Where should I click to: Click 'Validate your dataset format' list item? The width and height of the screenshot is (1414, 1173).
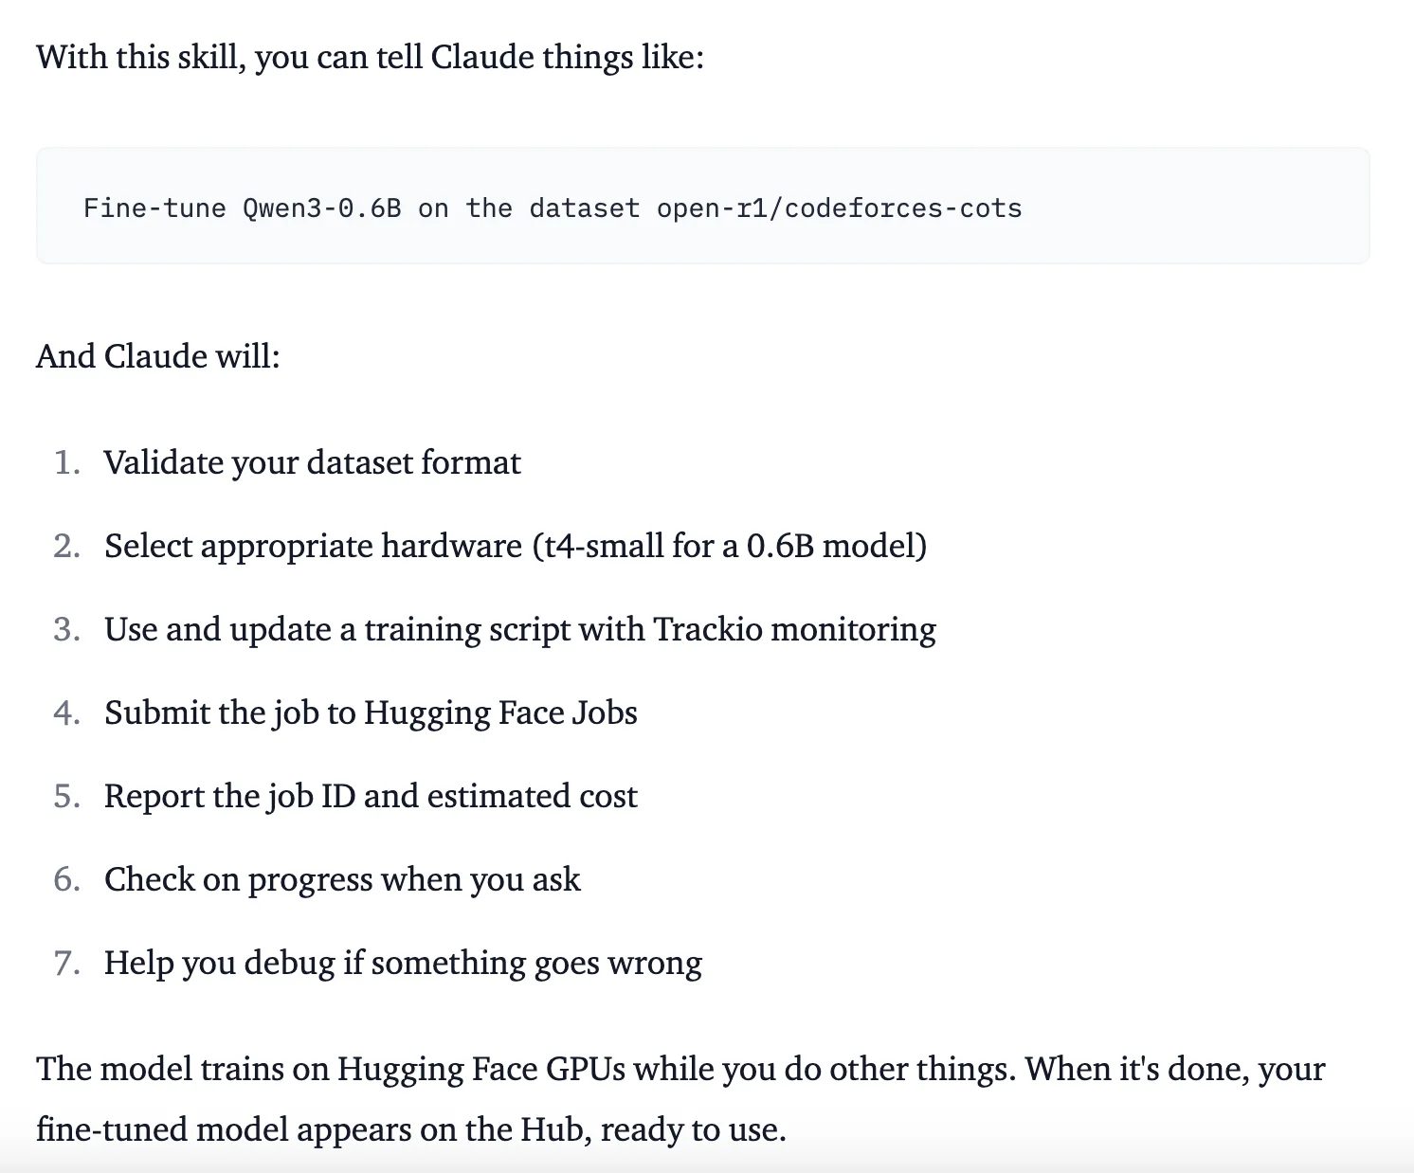(x=312, y=462)
